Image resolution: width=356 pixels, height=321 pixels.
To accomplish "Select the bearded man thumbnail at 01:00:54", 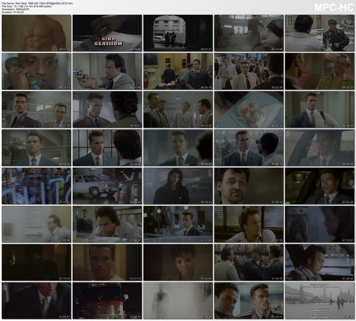I will [x=249, y=186].
